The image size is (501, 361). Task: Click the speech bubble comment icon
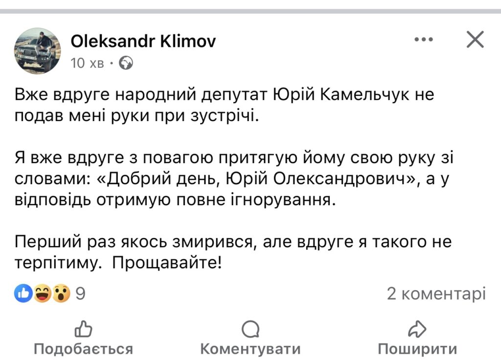(250, 329)
